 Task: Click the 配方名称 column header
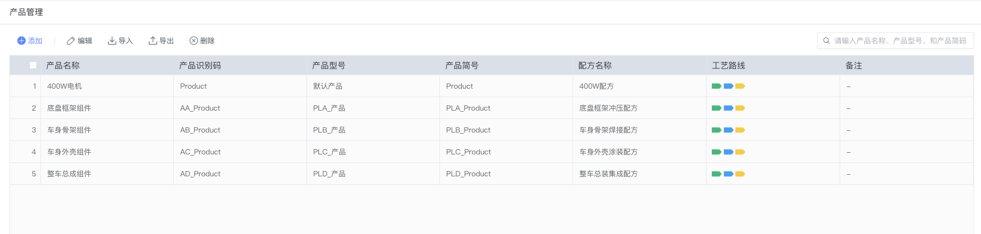tap(595, 65)
